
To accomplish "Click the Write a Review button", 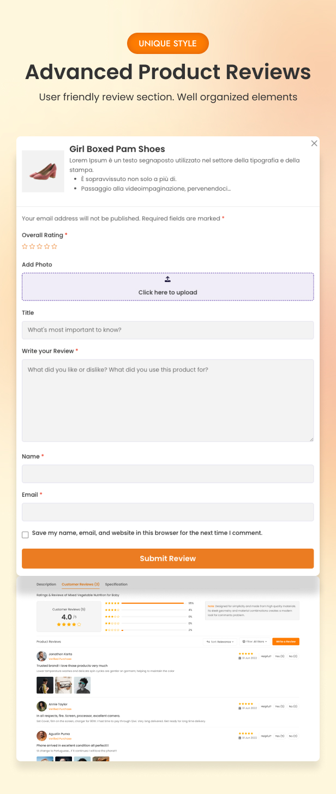I will point(286,642).
